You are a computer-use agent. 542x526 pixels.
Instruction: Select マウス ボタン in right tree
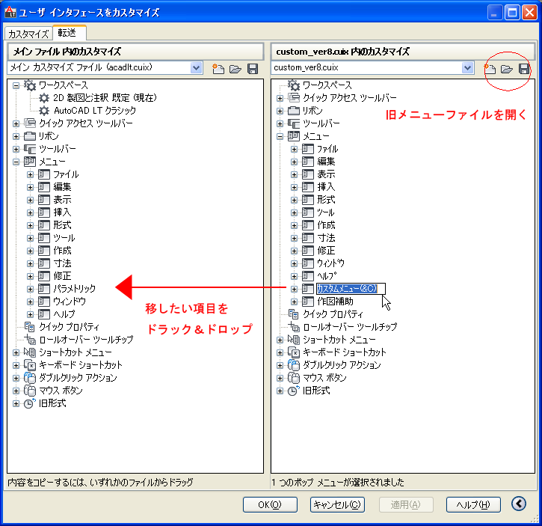pos(324,378)
